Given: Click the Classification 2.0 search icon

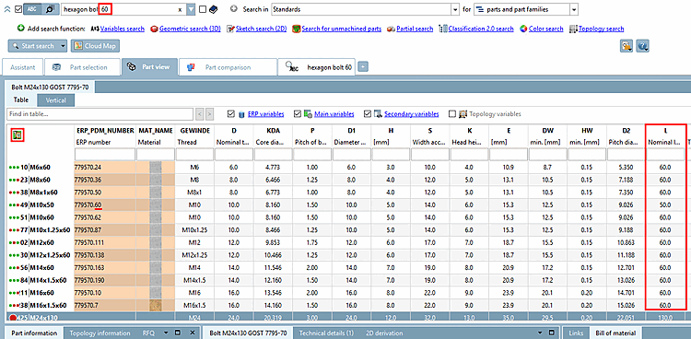Looking at the screenshot, I should point(443,29).
